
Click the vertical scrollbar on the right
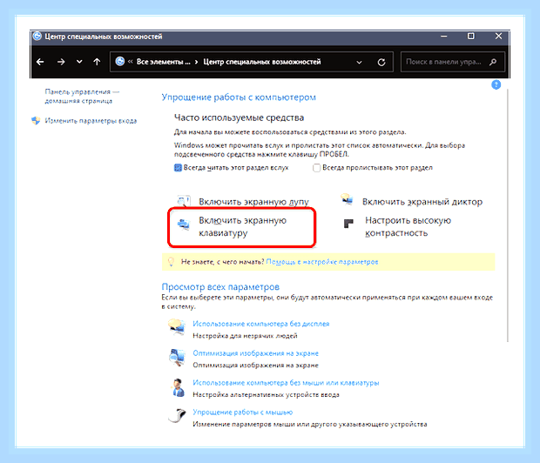pyautogui.click(x=508, y=216)
